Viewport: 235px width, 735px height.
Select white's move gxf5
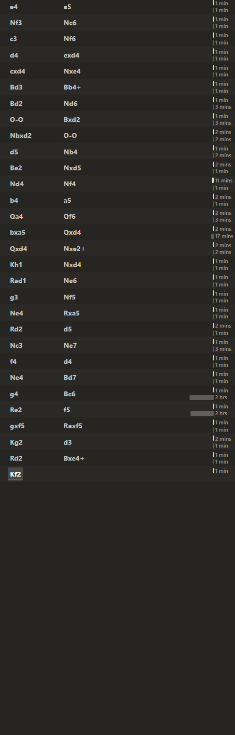(x=17, y=426)
